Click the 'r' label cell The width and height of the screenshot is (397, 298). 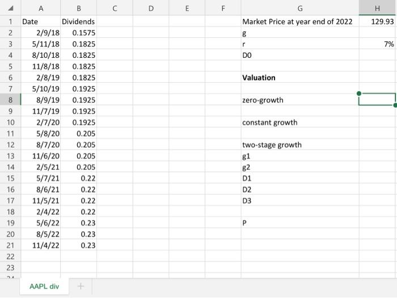pyautogui.click(x=300, y=44)
